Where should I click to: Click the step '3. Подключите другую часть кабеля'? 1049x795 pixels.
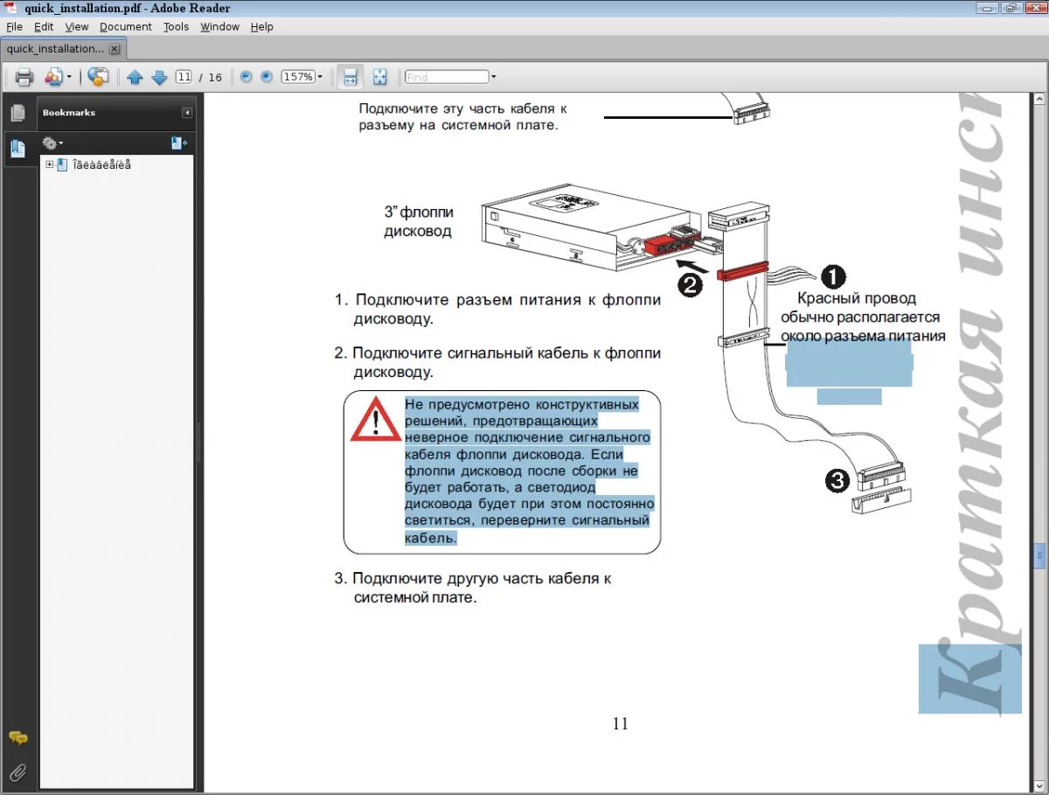pos(473,588)
